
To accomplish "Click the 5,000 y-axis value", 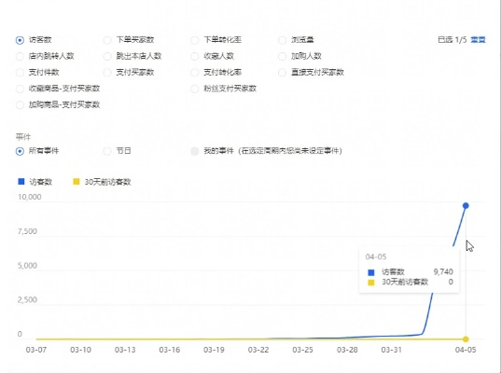I will (27, 266).
